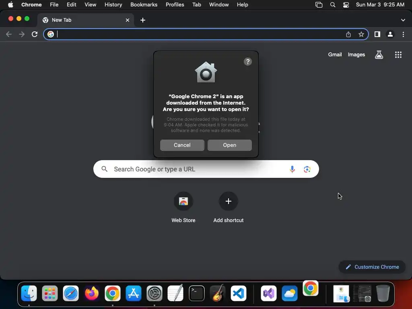Open a new tab with plus button
The width and height of the screenshot is (412, 309).
[x=143, y=20]
